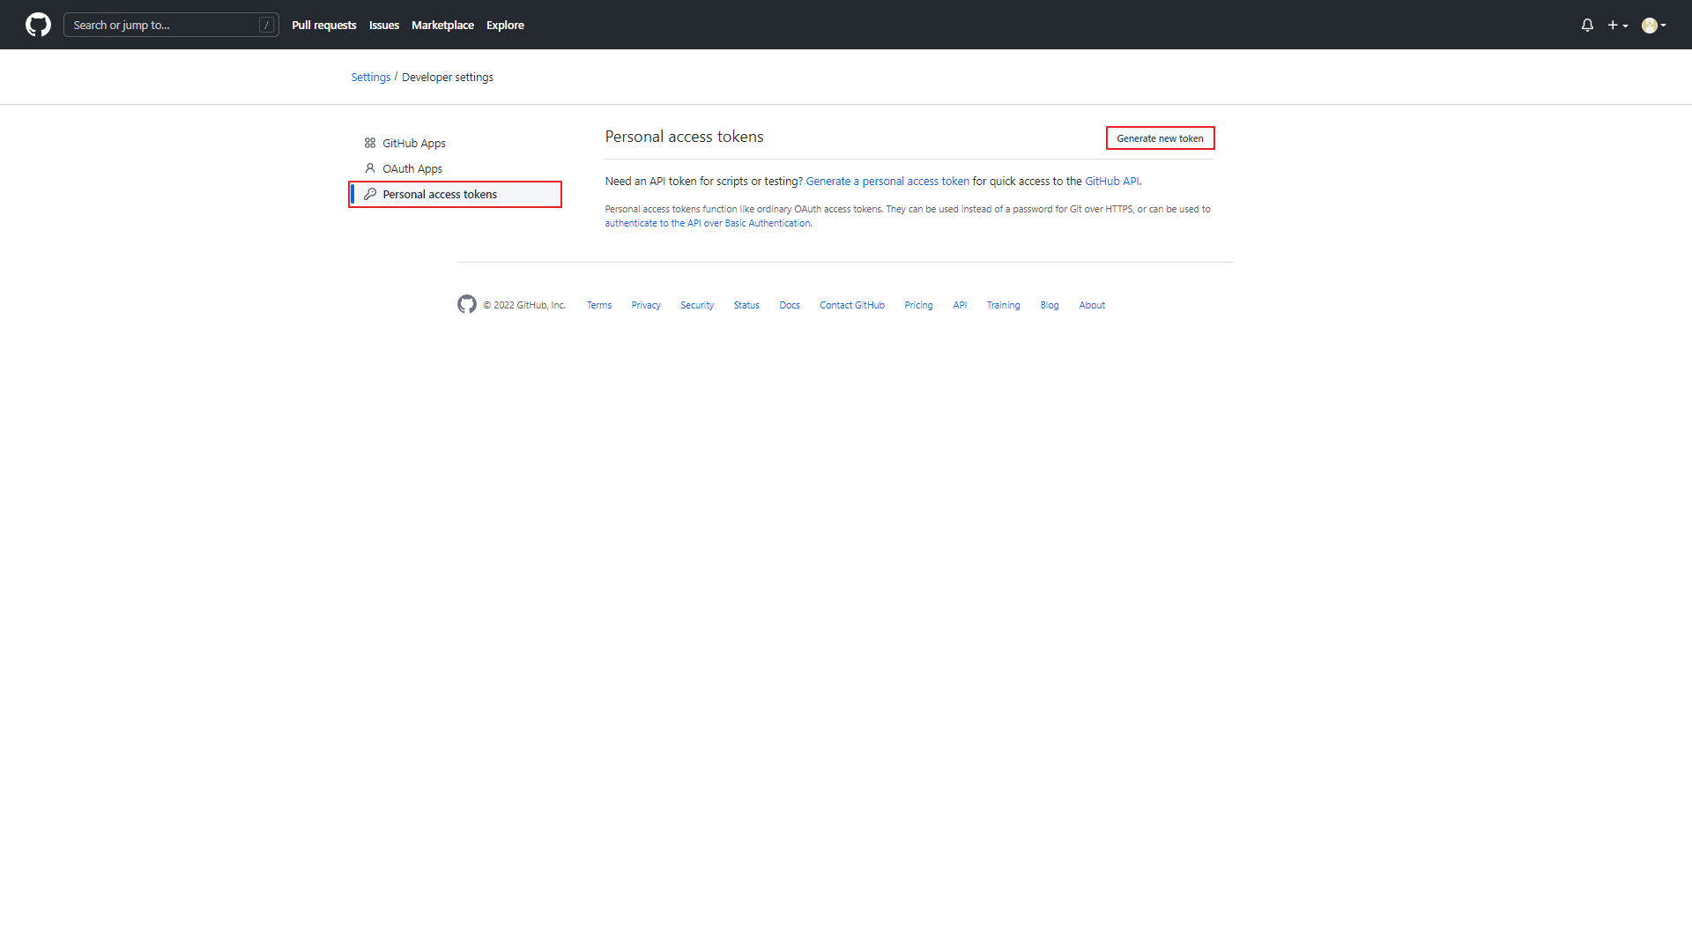Click the GitHub Apps grid icon

pos(370,143)
